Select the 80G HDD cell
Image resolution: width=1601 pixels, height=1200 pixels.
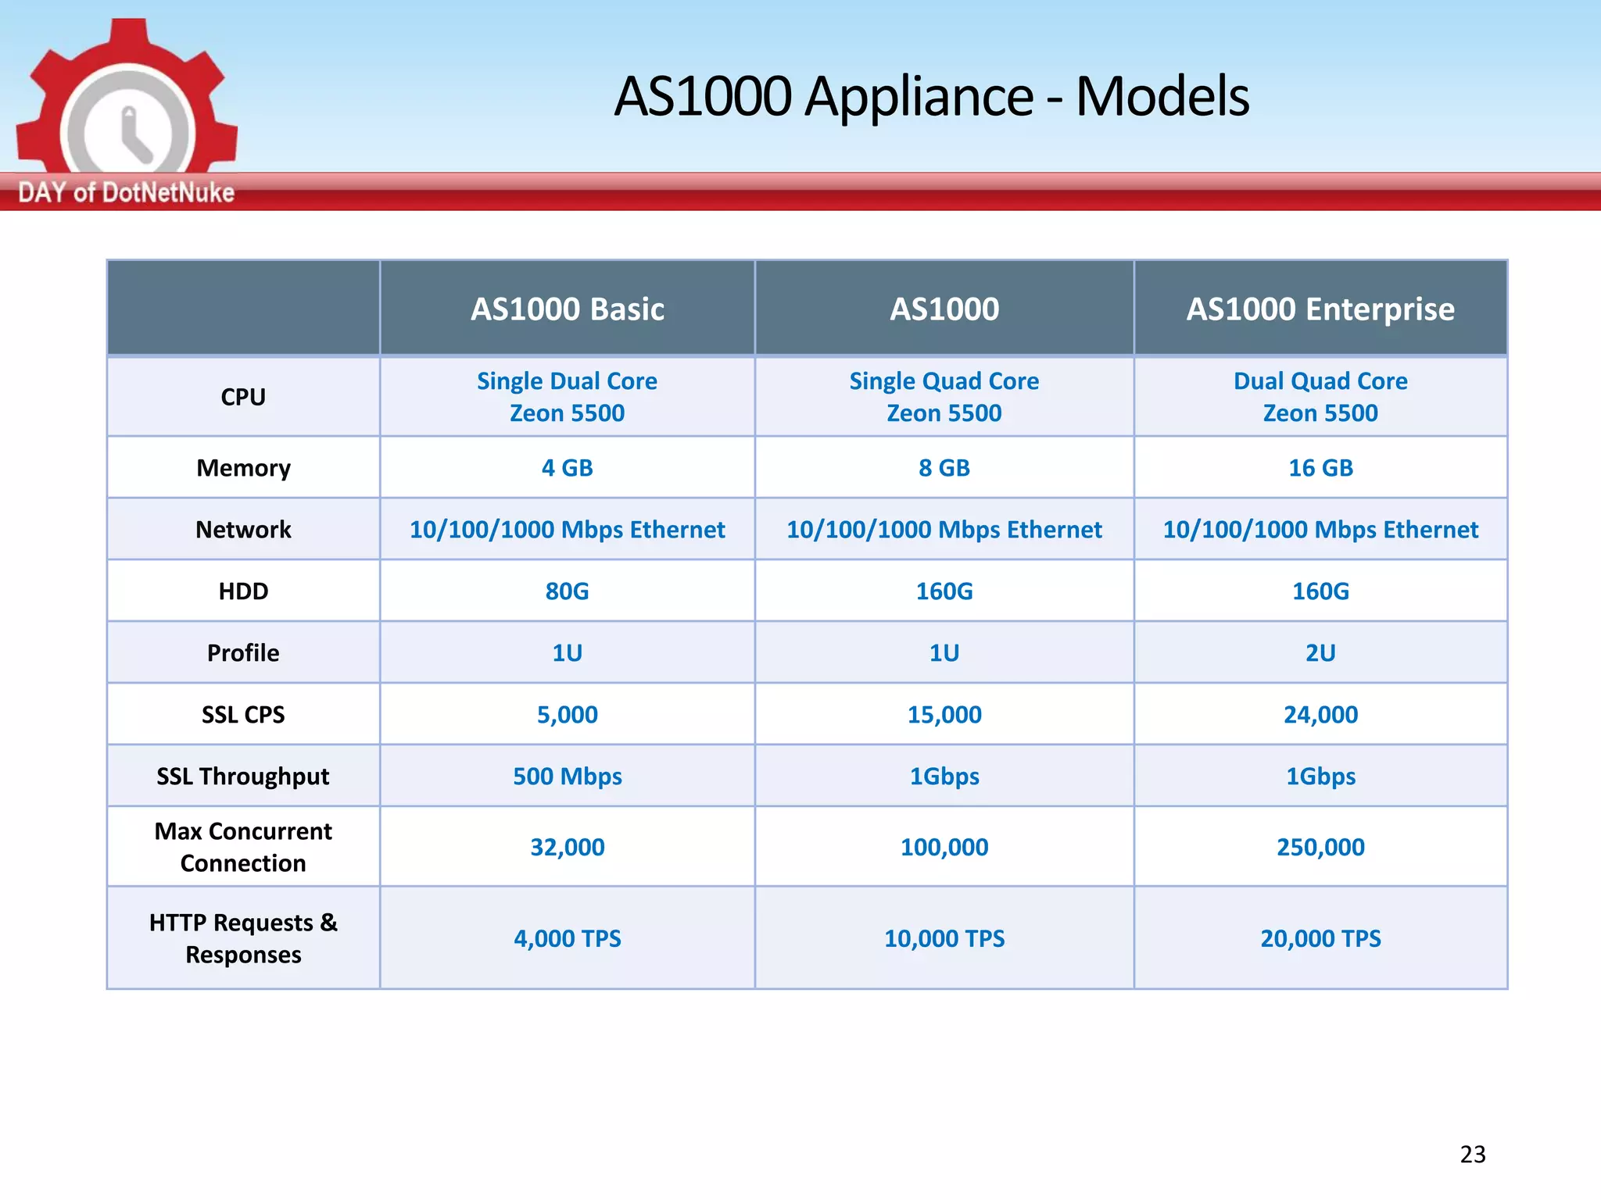pyautogui.click(x=567, y=591)
